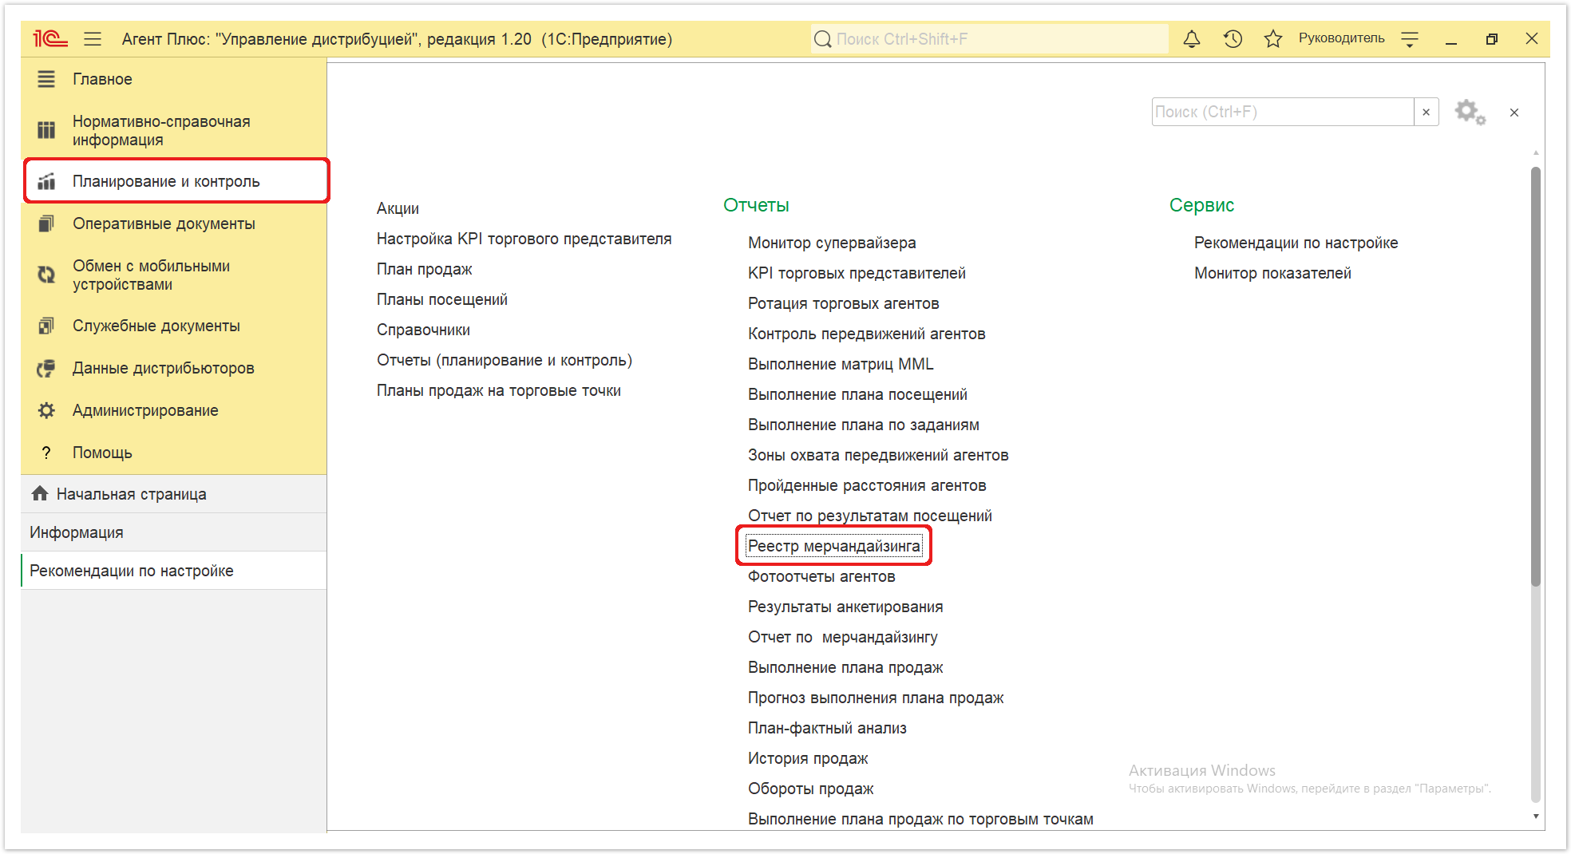Screen dimensions: 1571x854
Task: Open Монитор показателей under Сервис
Action: (1272, 273)
